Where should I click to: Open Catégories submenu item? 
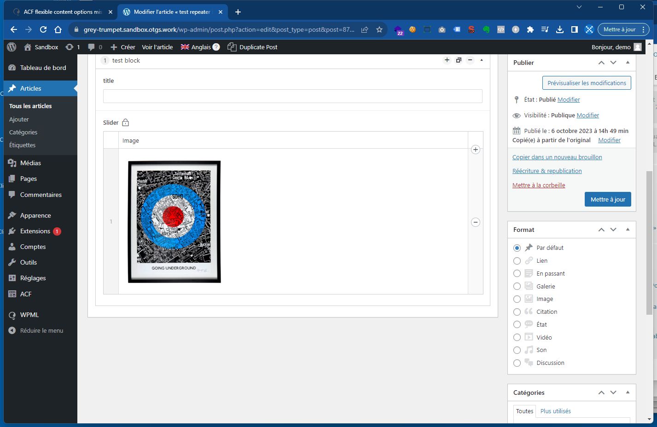[x=23, y=132]
